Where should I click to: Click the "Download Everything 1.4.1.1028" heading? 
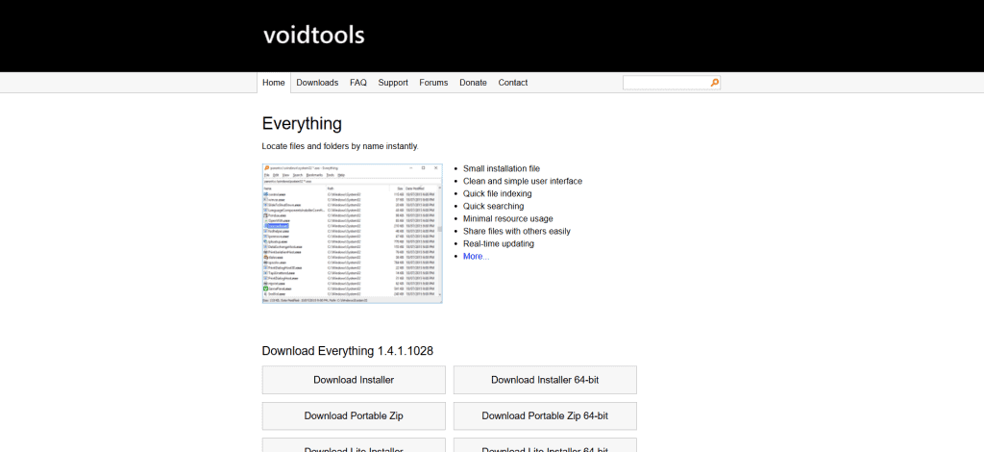347,350
